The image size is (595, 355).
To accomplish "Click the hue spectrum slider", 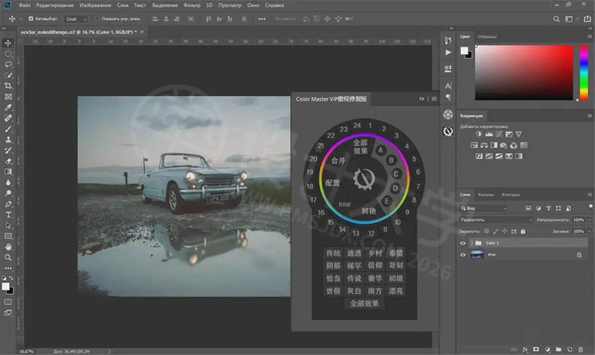I will 584,72.
